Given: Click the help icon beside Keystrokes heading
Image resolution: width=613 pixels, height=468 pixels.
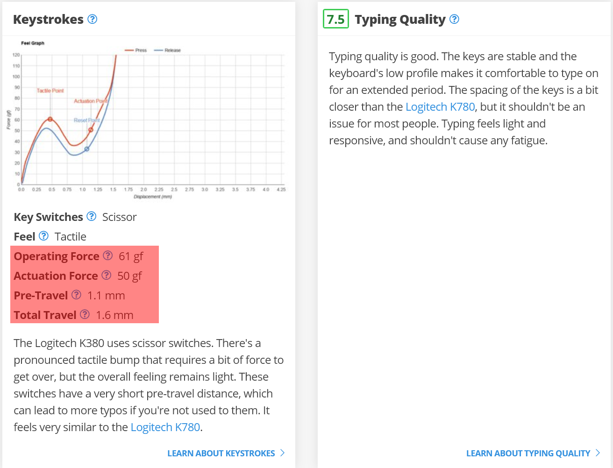Looking at the screenshot, I should 93,19.
